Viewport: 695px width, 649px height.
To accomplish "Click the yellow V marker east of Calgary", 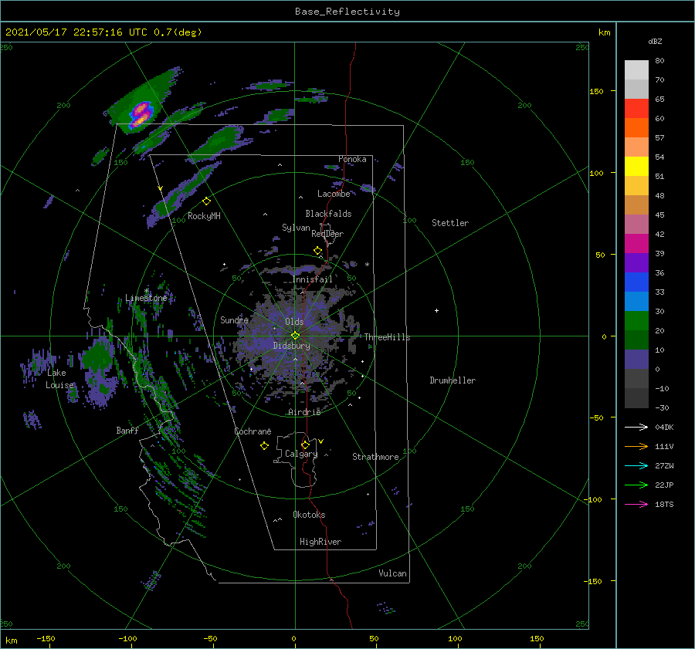I will (x=321, y=441).
